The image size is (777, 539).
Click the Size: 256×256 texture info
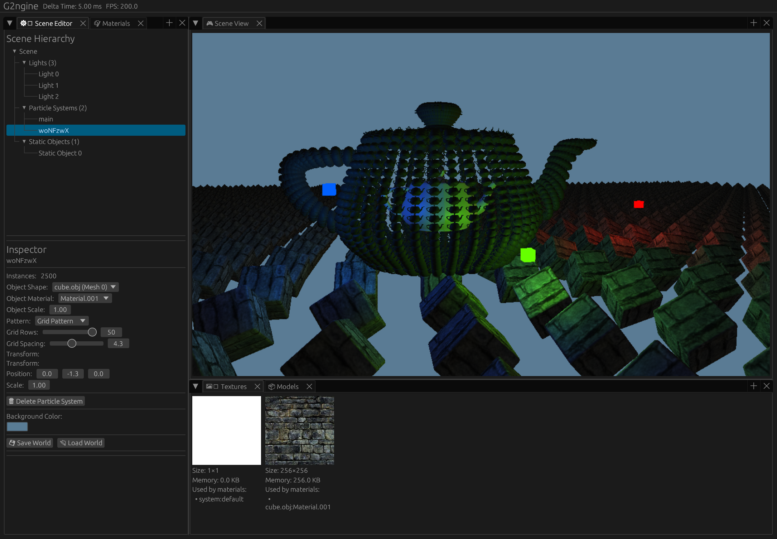[x=286, y=471]
